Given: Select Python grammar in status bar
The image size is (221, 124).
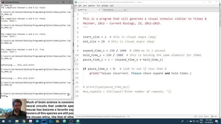Looking at the screenshot, I should point(206,116).
